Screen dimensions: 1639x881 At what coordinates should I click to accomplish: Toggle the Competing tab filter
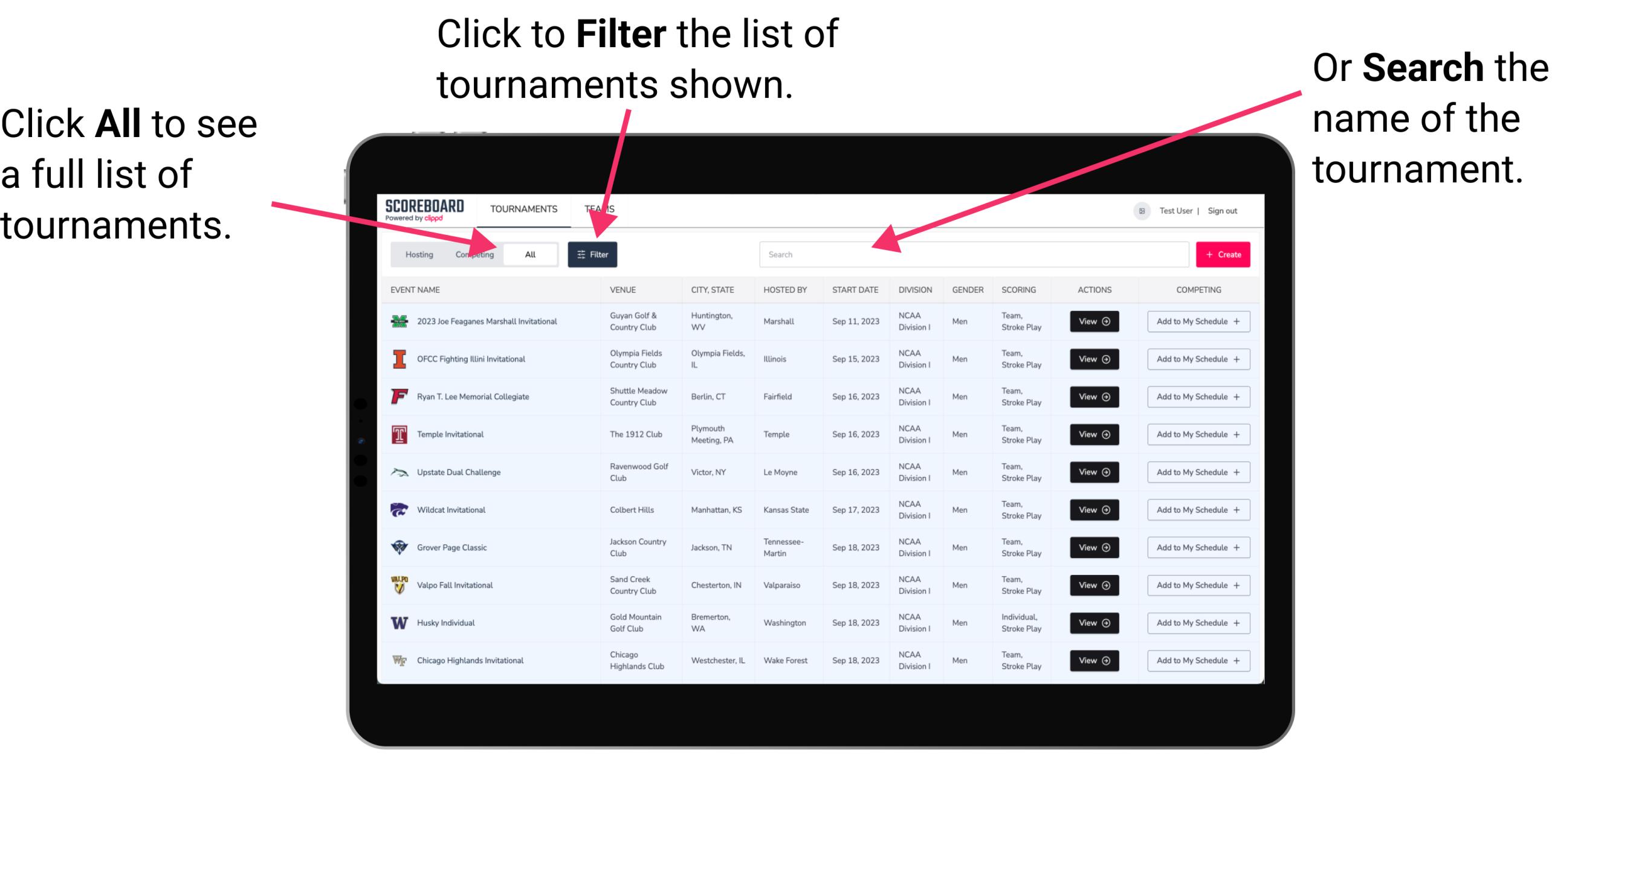pos(473,254)
